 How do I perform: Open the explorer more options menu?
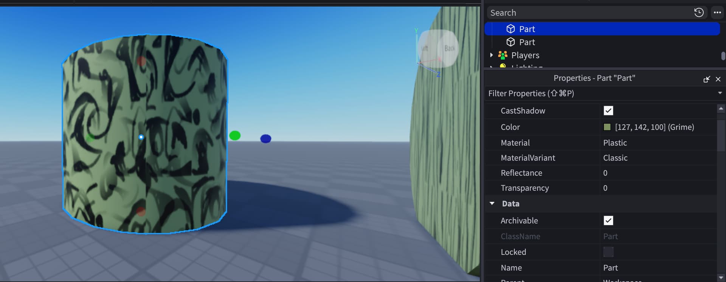click(x=717, y=12)
